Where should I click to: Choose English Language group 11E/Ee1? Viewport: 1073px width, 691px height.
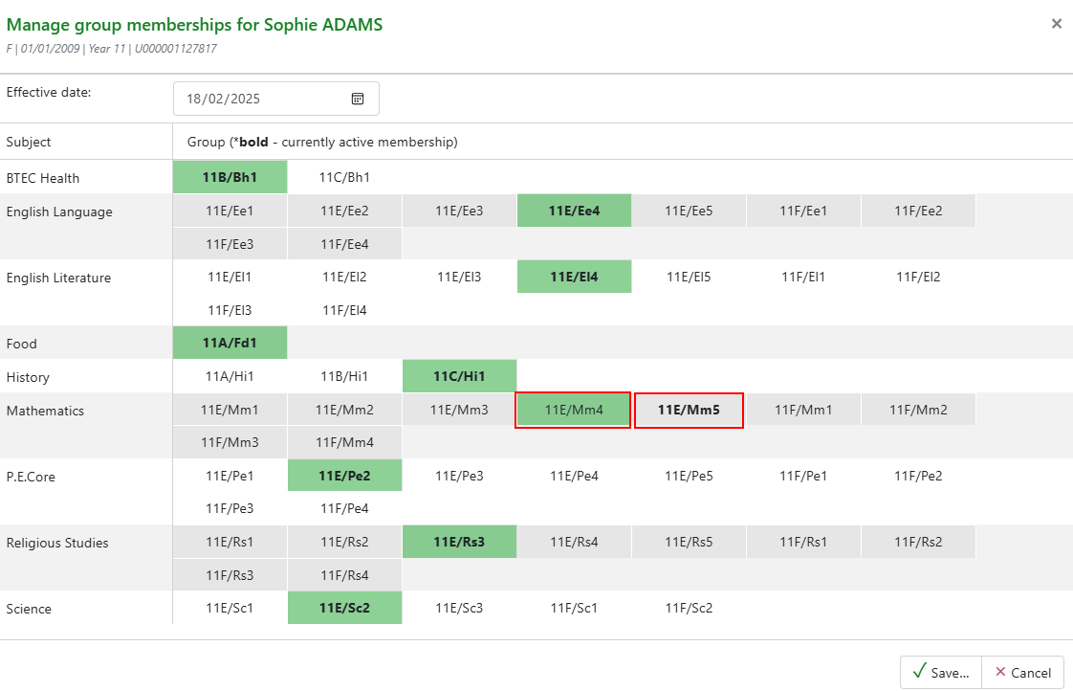pyautogui.click(x=230, y=211)
